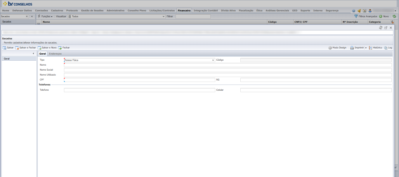This screenshot has height=177, width=399.
Task: Open the Funções dropdown menu
Action: tap(45, 16)
